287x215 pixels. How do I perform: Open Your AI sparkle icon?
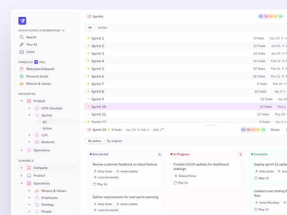[x=22, y=44]
